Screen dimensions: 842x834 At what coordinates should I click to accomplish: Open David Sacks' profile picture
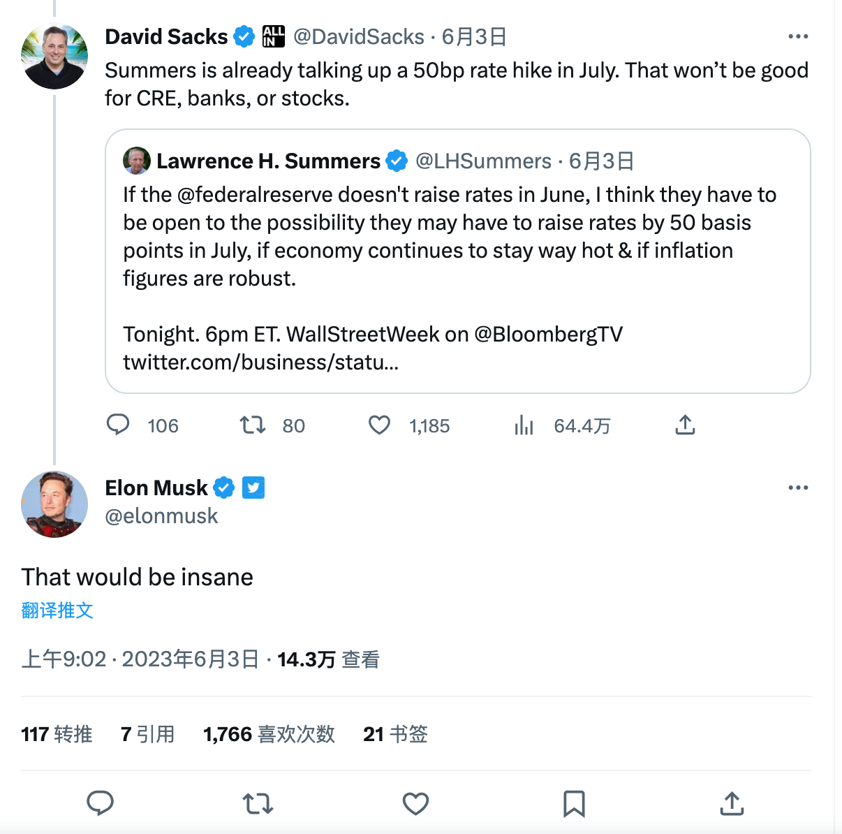click(54, 56)
